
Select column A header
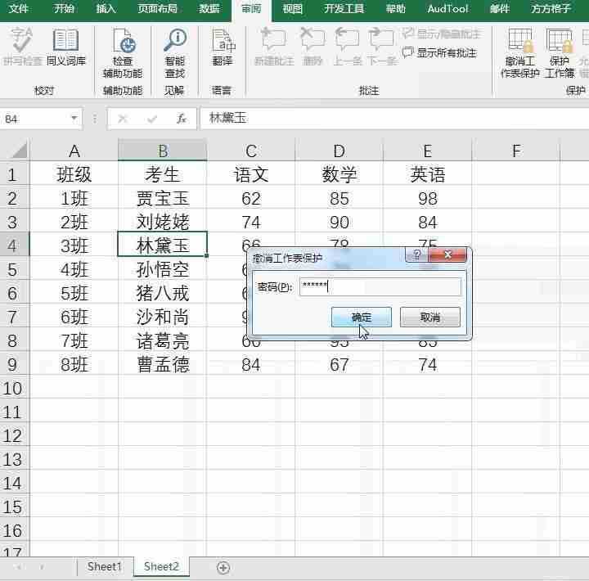pos(74,151)
